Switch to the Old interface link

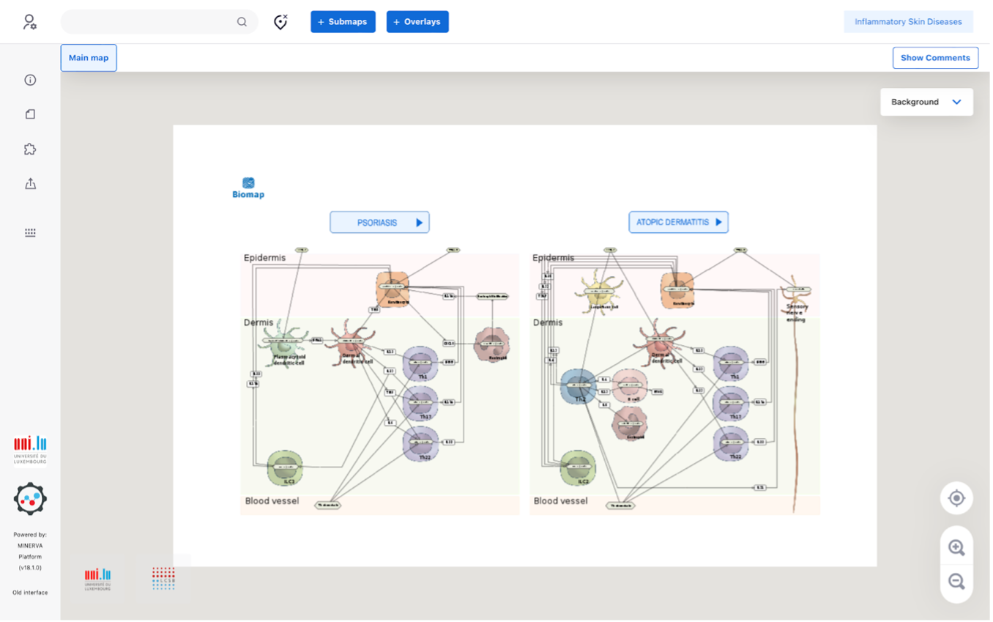coord(30,592)
